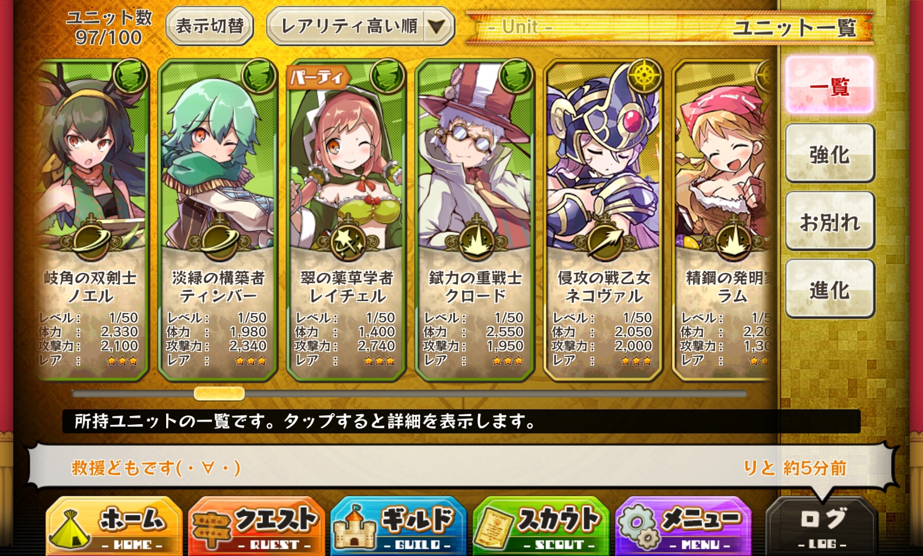Open the ログ log panel
The image size is (923, 556).
[x=822, y=526]
